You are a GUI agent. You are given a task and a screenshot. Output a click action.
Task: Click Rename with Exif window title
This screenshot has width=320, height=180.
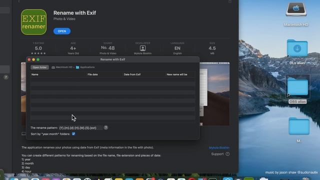[x=112, y=59]
